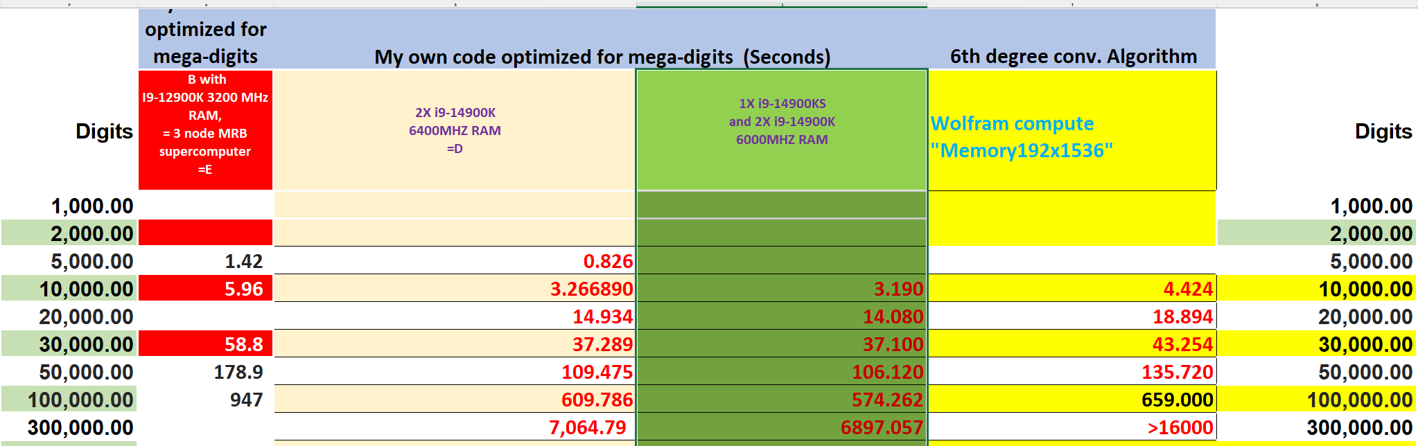Select column T header
The width and height of the screenshot is (1418, 446).
point(1072,4)
